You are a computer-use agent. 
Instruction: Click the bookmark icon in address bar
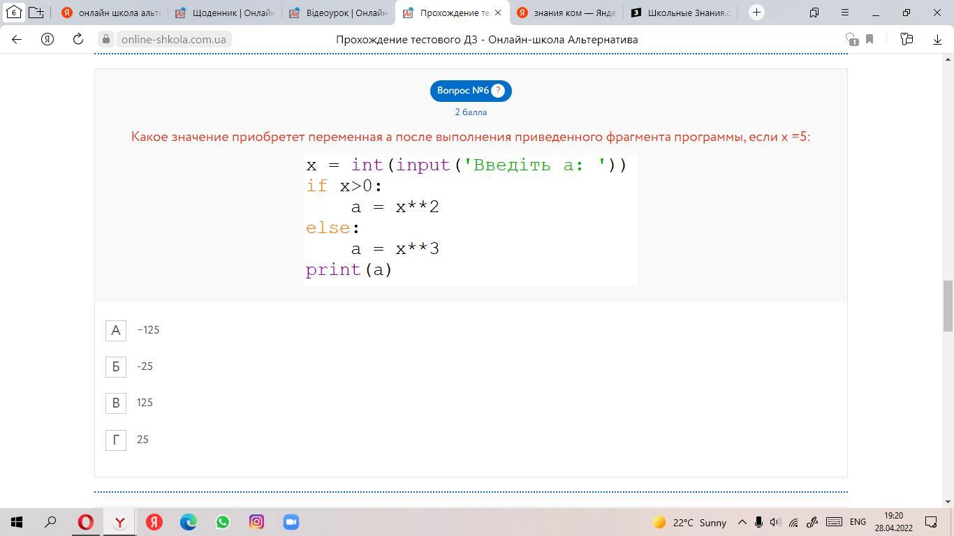click(x=869, y=39)
